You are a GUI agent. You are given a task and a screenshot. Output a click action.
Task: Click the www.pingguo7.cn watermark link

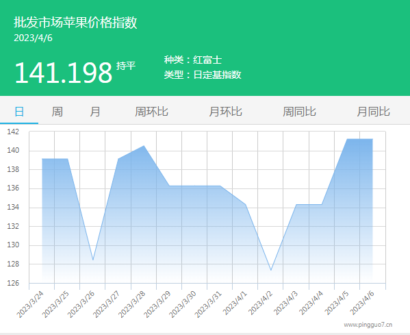click(x=368, y=325)
